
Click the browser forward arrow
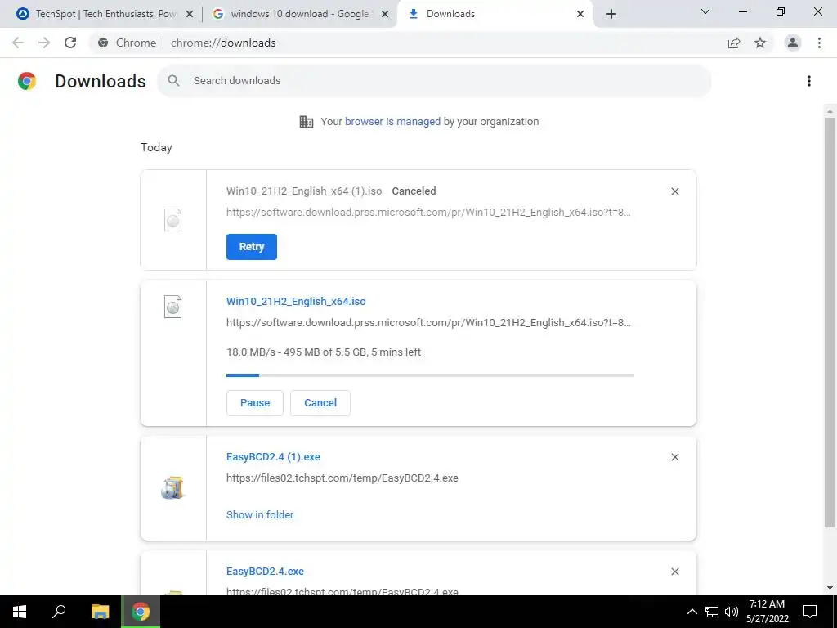[x=44, y=43]
